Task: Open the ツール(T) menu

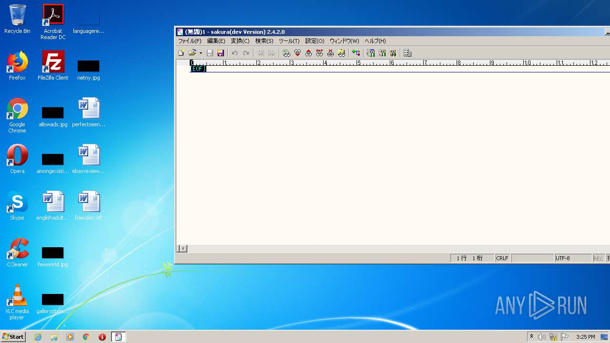Action: point(289,41)
